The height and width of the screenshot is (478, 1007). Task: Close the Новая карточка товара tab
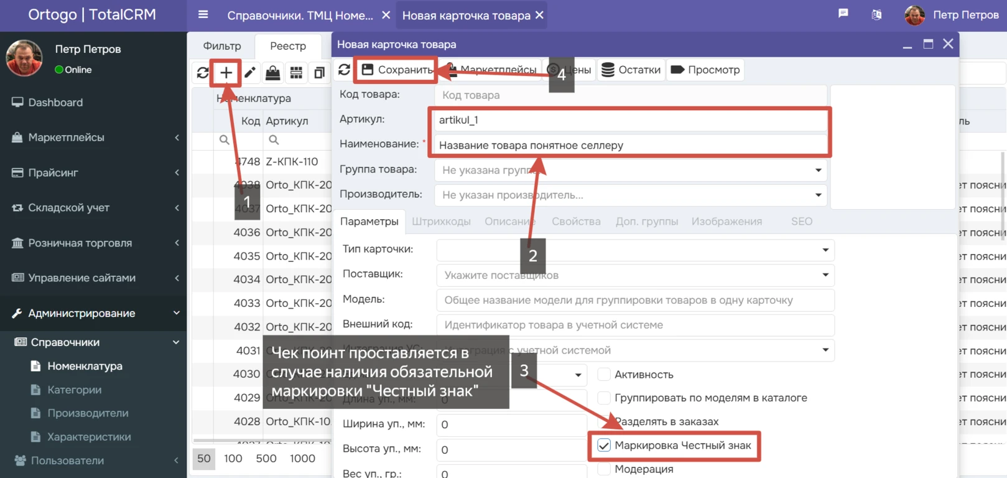(x=539, y=15)
